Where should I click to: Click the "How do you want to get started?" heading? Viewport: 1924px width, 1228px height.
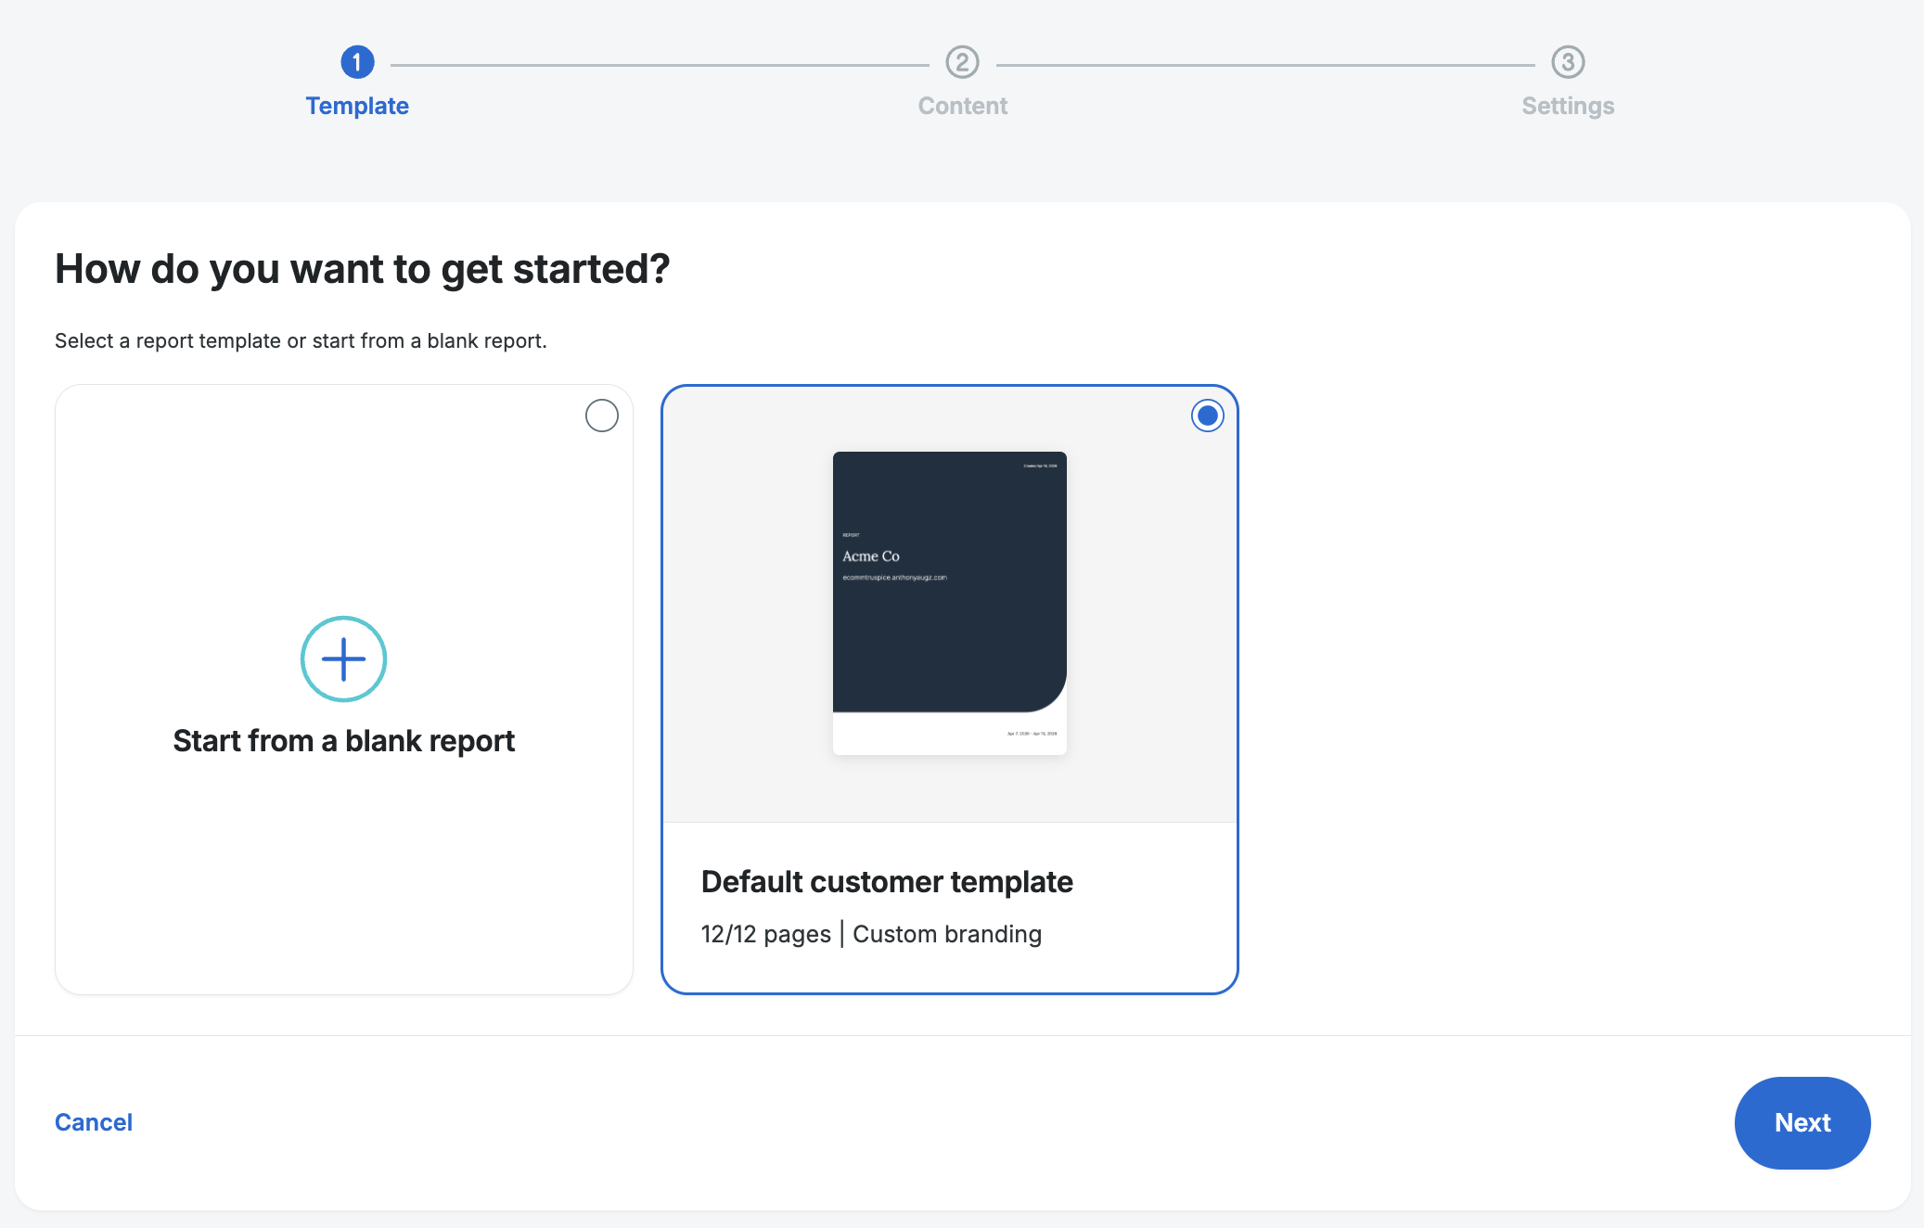point(362,269)
